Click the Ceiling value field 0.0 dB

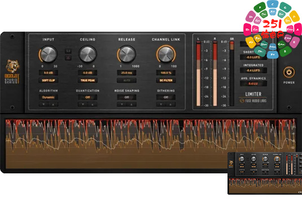pyautogui.click(x=87, y=73)
